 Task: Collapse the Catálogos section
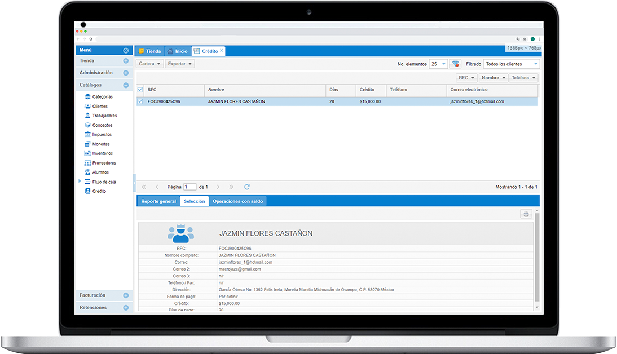coord(126,85)
